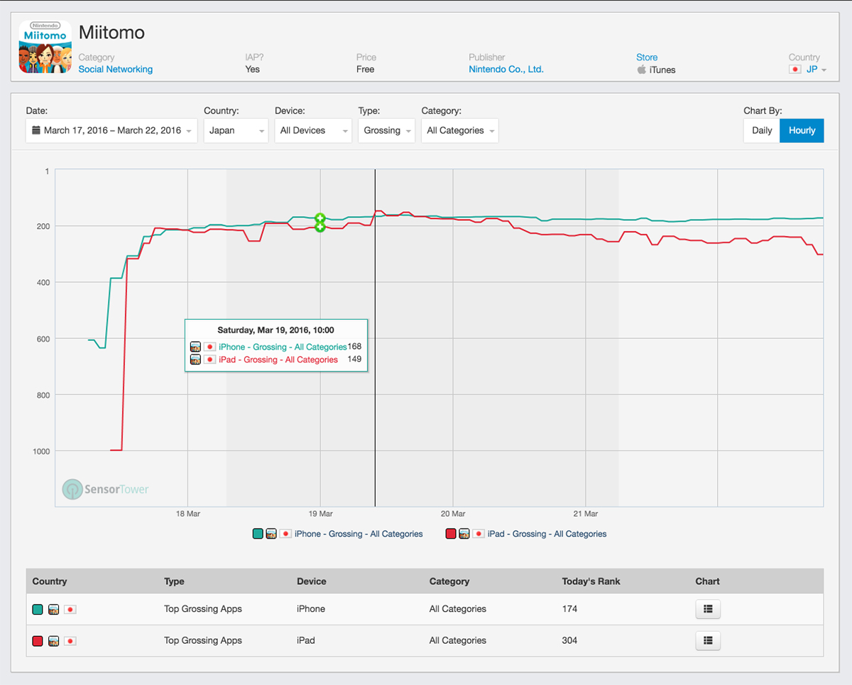
Task: Switch chart to Hourly view
Action: pos(802,131)
